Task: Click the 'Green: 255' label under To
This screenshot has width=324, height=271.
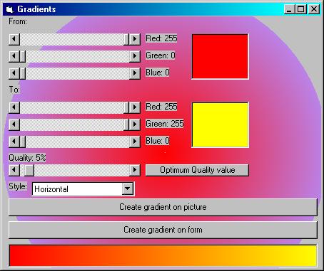Action: (165, 124)
